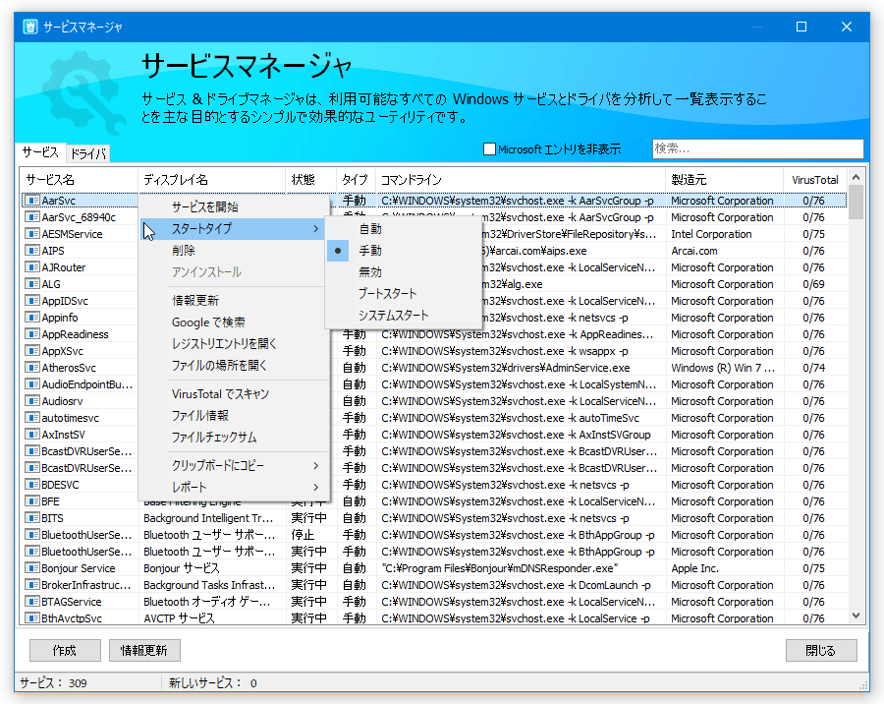The width and height of the screenshot is (884, 704).
Task: Click the scrollbar up arrow
Action: pyautogui.click(x=856, y=177)
